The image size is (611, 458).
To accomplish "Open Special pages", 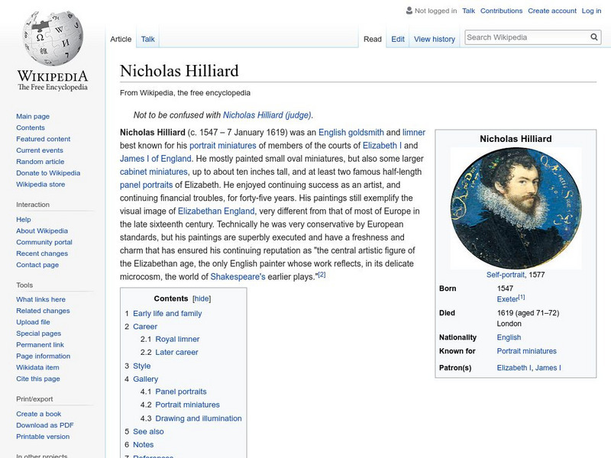I will (x=39, y=333).
